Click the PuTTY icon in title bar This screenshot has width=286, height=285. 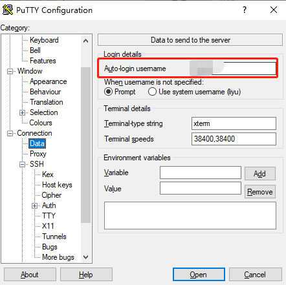[x=8, y=10]
